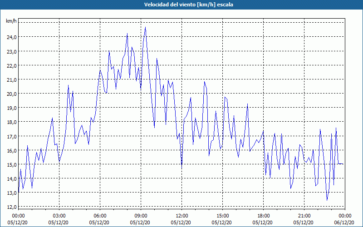The image size is (363, 227).
Task: Click the 18,0 y-axis value
Action: (12, 122)
